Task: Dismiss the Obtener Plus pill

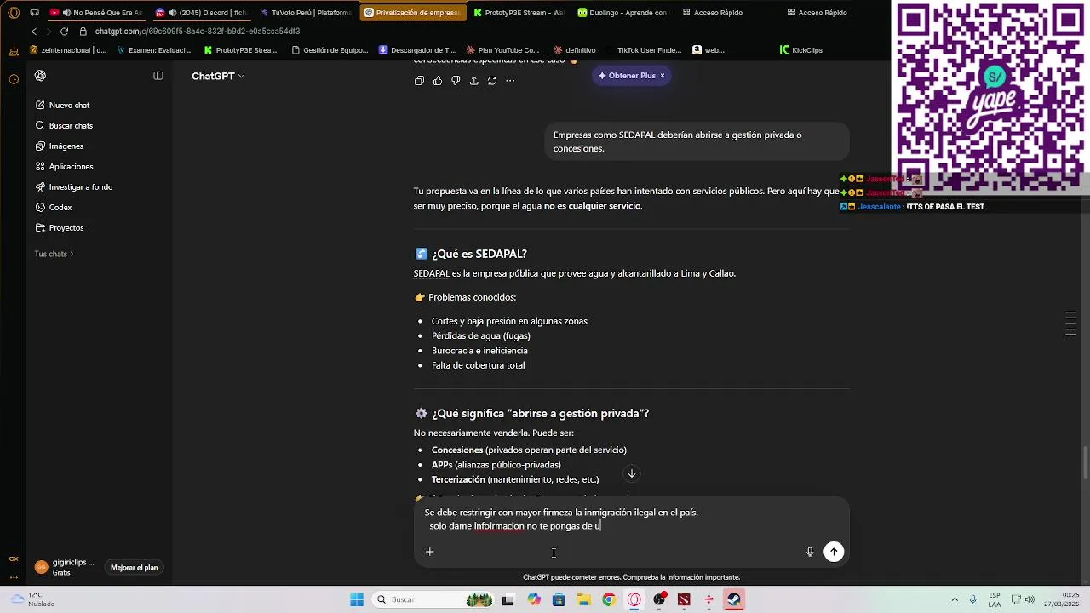Action: pos(663,76)
